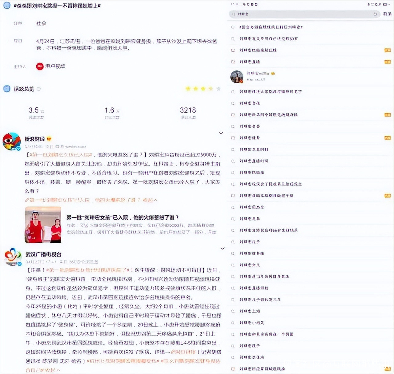Open the 刘畊宏 user profile avatar in the suggestions
The image size is (394, 374).
coord(237,77)
